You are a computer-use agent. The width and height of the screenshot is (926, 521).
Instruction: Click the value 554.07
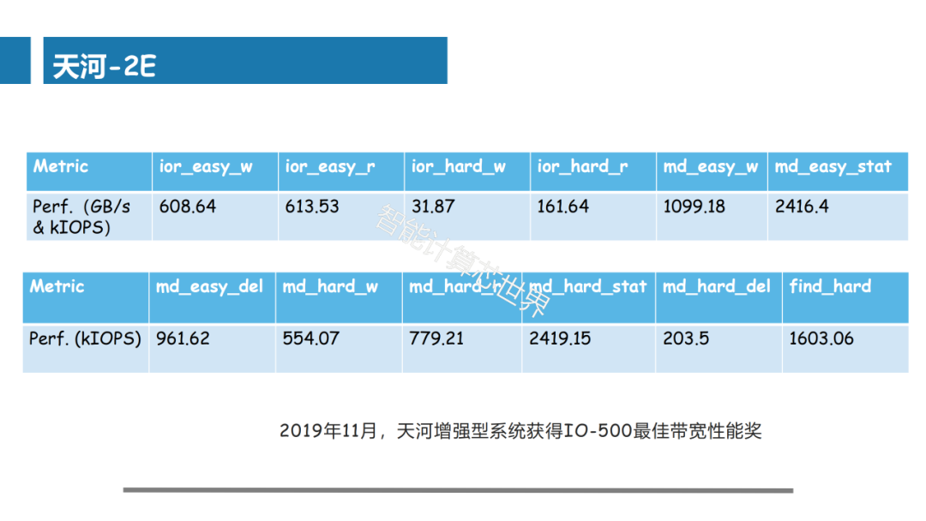(310, 338)
